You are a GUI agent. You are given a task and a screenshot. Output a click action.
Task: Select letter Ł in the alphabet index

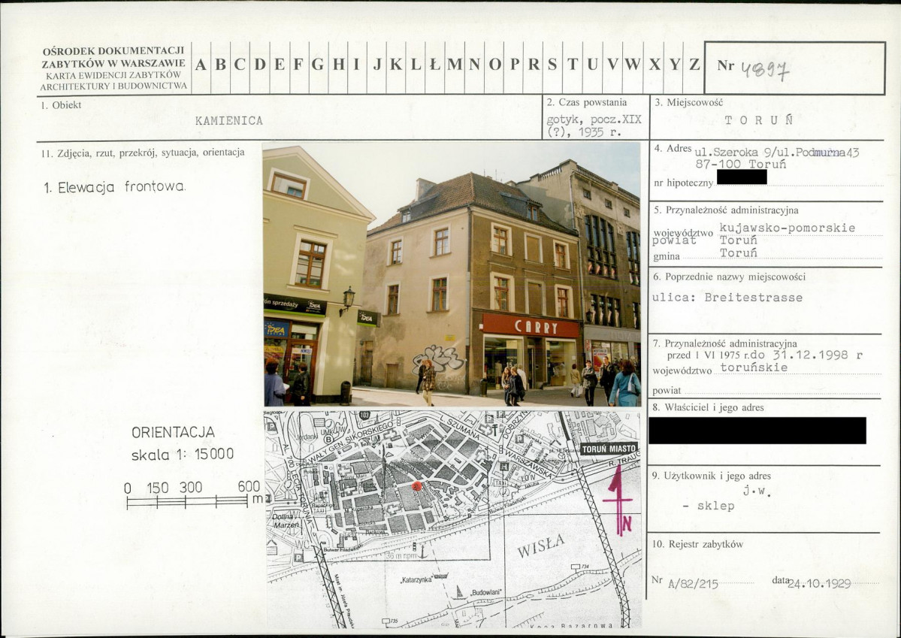click(x=434, y=65)
